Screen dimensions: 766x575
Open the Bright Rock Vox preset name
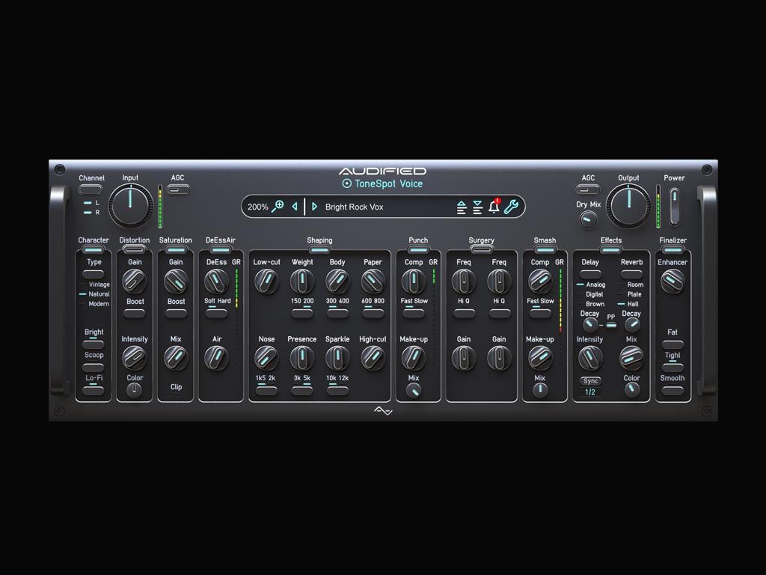[x=354, y=207]
